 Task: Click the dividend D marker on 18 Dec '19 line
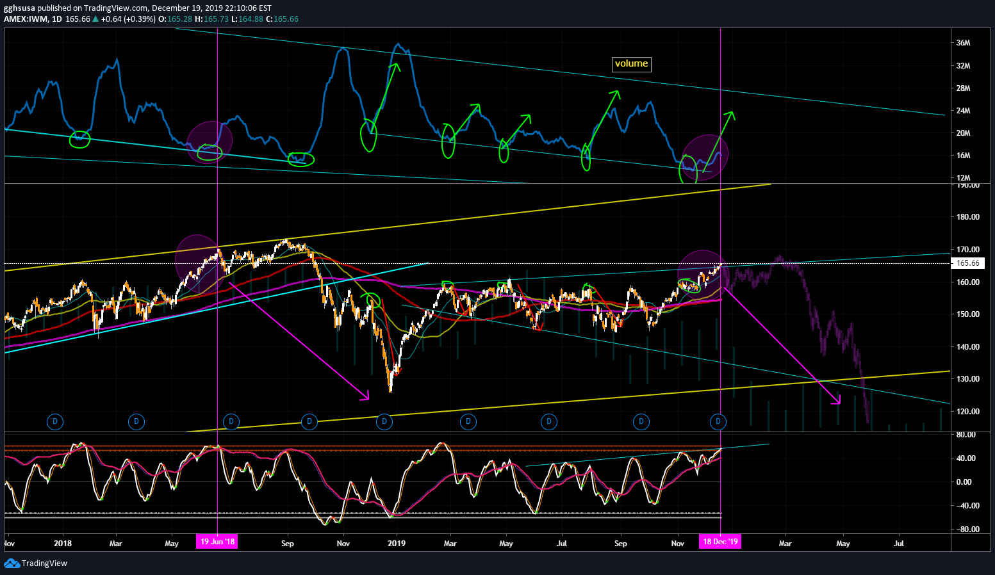pos(718,421)
